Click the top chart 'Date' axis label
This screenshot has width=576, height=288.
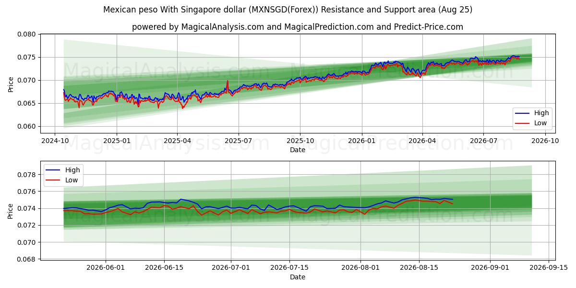pyautogui.click(x=298, y=150)
